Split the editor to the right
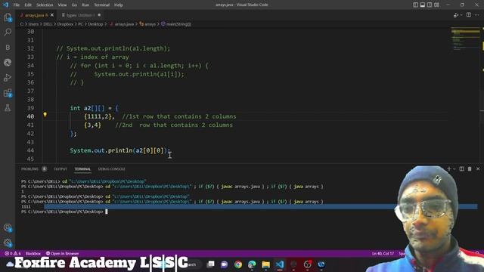484x272 pixels. 469,15
